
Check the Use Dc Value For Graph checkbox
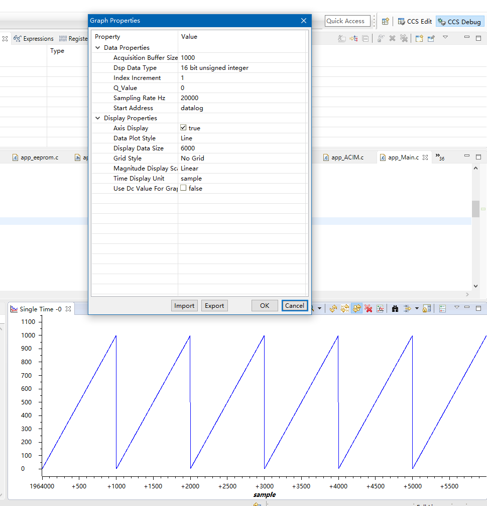point(183,188)
